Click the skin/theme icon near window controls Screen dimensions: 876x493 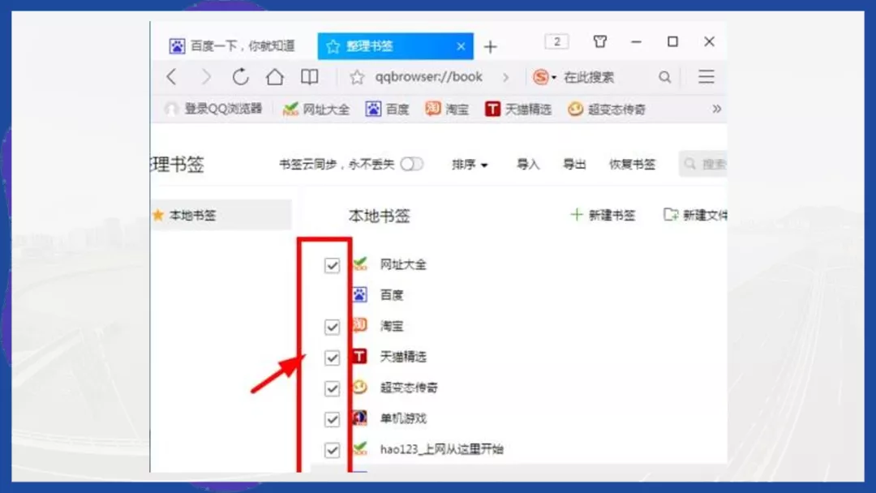point(599,41)
